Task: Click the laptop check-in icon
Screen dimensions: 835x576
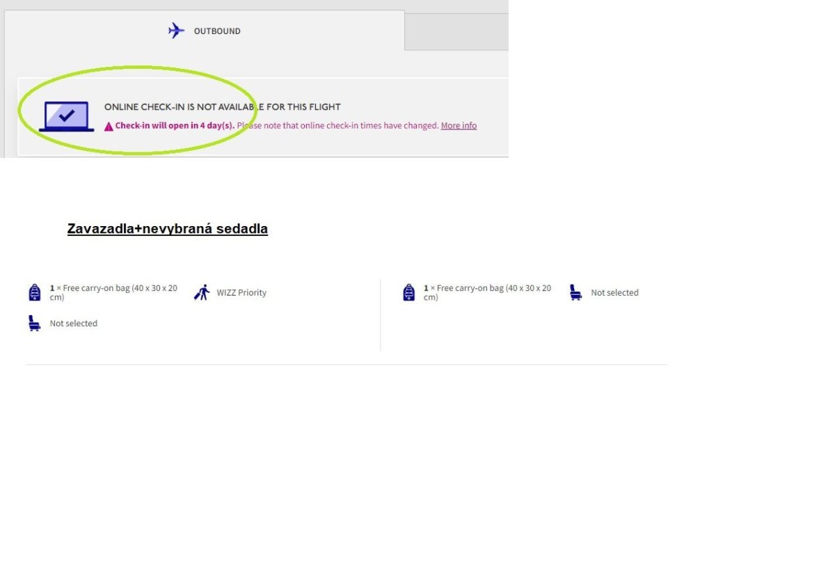Action: pos(66,116)
